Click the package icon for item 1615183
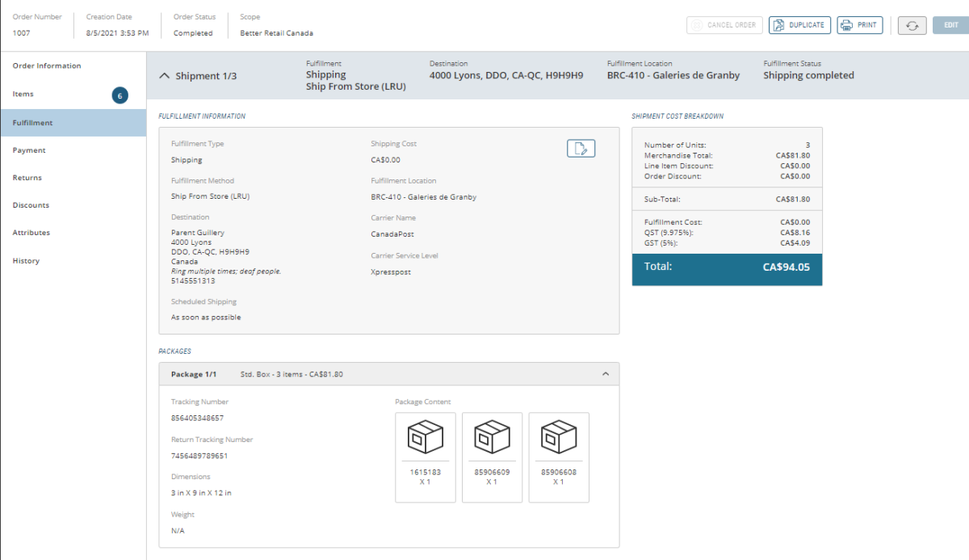 [x=426, y=437]
